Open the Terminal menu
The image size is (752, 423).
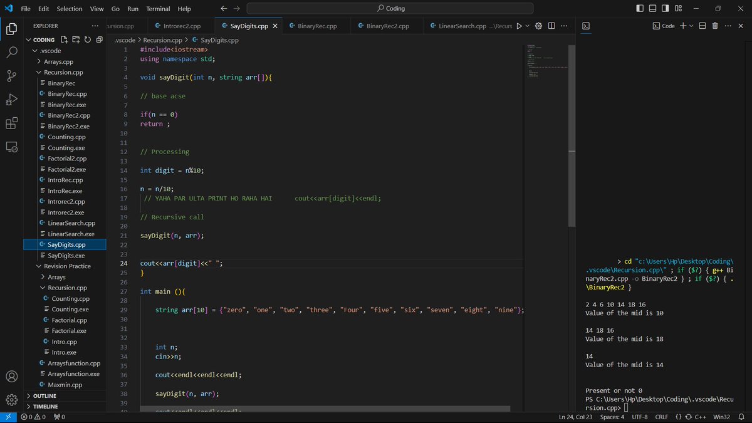coord(159,9)
